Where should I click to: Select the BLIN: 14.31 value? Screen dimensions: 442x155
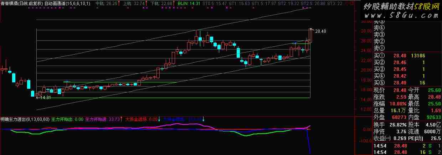click(x=189, y=3)
